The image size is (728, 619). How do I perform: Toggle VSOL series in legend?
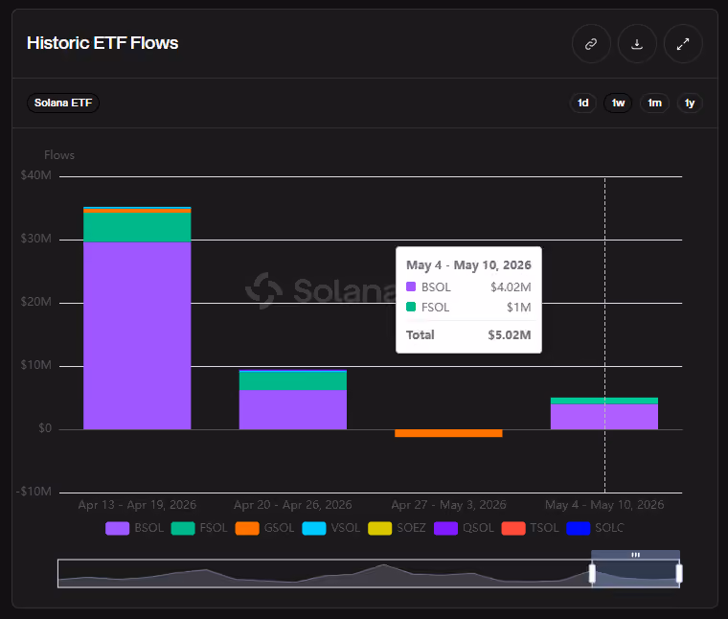(331, 528)
